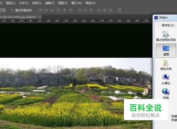The image size is (177, 129).
Task: Click the 保存在 (I): label
Action: (169, 25)
